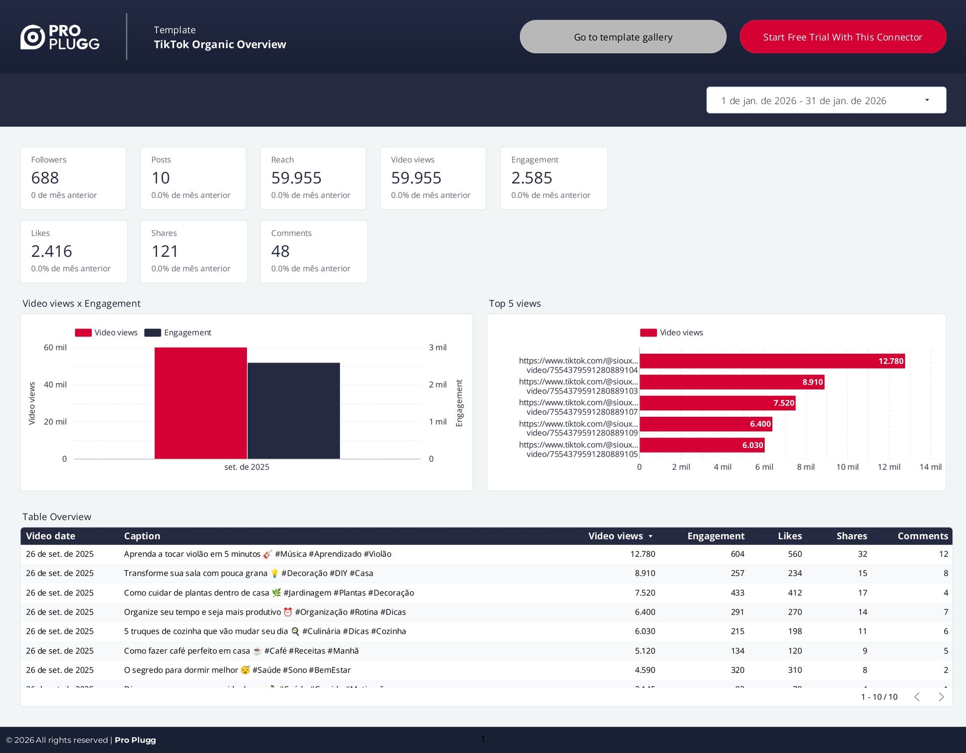The width and height of the screenshot is (966, 753).
Task: Open the date range dropdown
Action: tap(804, 101)
